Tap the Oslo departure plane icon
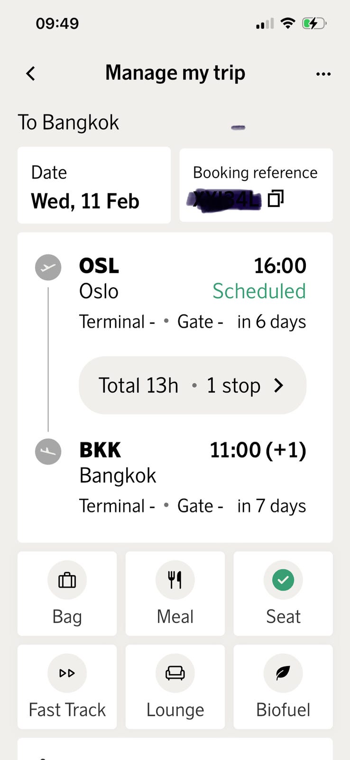Viewport: 350px width, 760px height. (48, 267)
